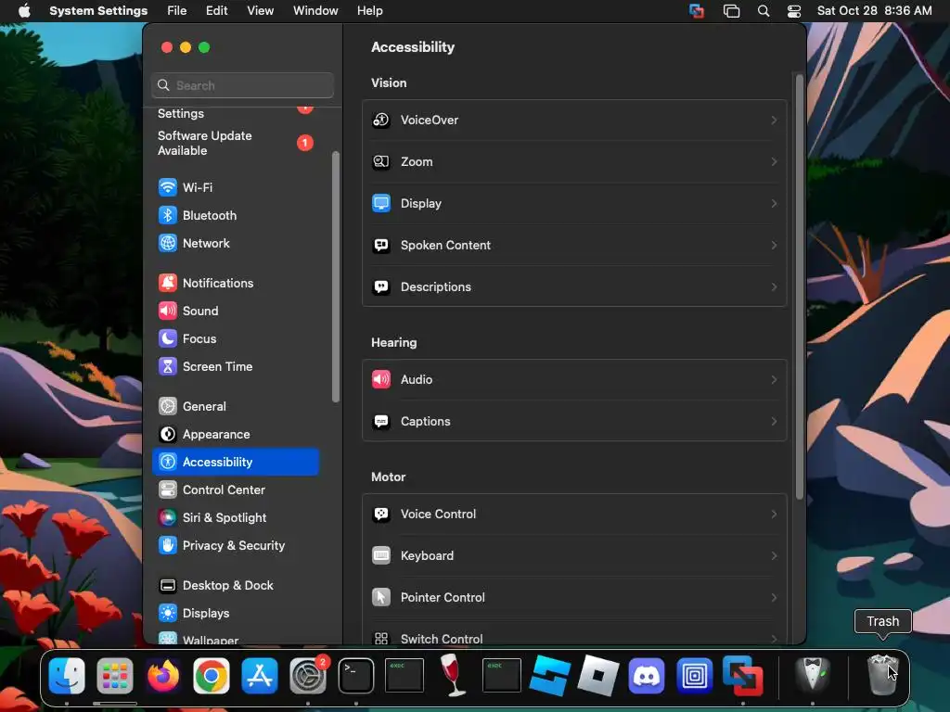Select Sound in the sidebar
This screenshot has height=712, width=950.
click(236, 311)
